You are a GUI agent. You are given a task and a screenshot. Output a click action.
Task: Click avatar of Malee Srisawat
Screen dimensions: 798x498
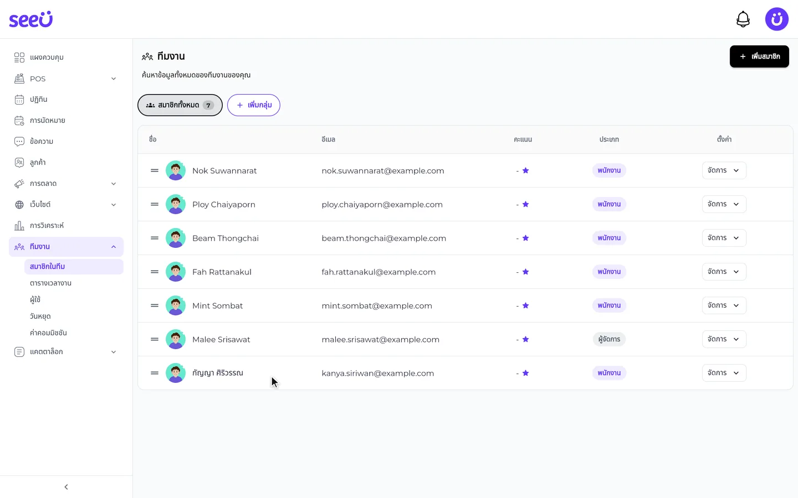[176, 339]
